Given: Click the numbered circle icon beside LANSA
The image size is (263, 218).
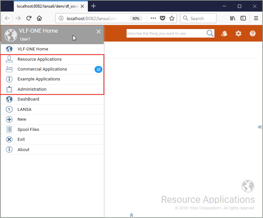Looking at the screenshot, I should [x=9, y=109].
